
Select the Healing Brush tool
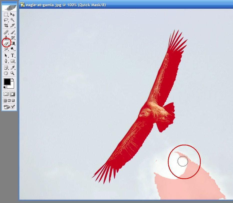coord(6,32)
